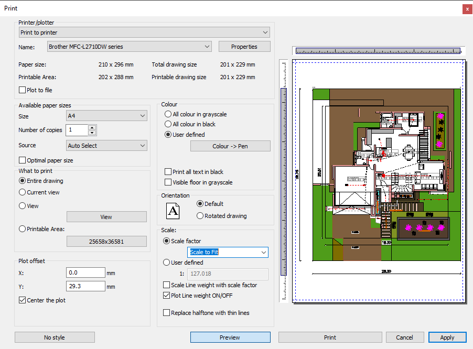This screenshot has width=473, height=349.
Task: Click the Plot offset X field
Action: click(x=85, y=272)
